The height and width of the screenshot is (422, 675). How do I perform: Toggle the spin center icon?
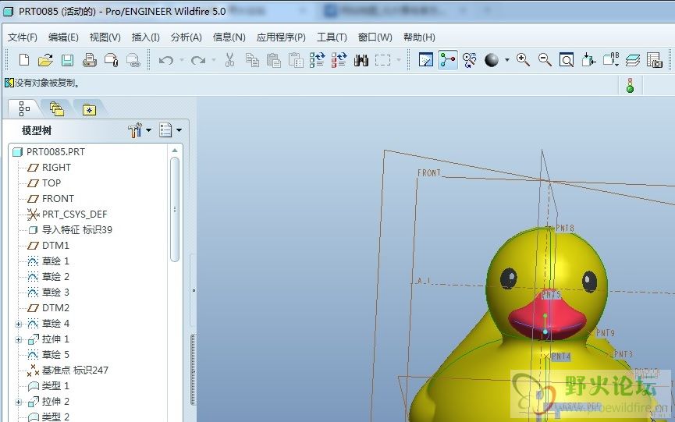click(448, 60)
